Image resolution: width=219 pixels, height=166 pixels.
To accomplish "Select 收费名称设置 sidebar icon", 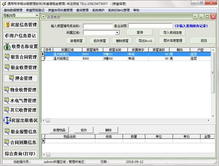I will (x=20, y=47).
